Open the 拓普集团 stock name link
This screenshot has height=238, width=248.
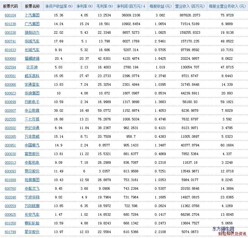32,180
